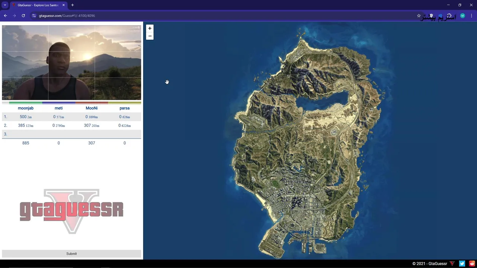Go back with the browser back arrow
Screen dimensions: 477x268
click(x=5, y=16)
